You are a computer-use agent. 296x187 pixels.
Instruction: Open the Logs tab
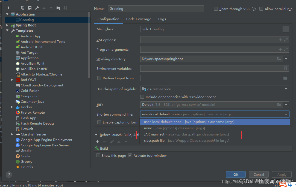(x=162, y=19)
